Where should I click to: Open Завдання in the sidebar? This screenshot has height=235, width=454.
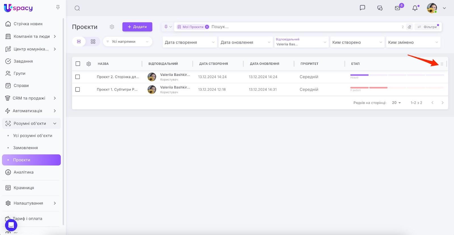tap(23, 61)
